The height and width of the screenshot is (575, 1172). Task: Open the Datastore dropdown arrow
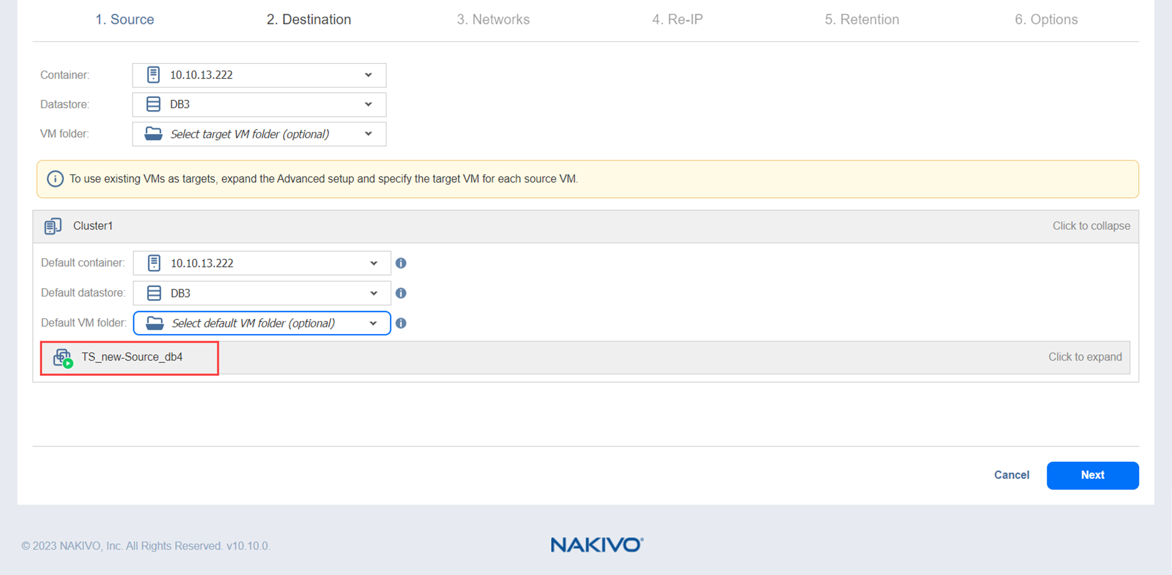368,104
